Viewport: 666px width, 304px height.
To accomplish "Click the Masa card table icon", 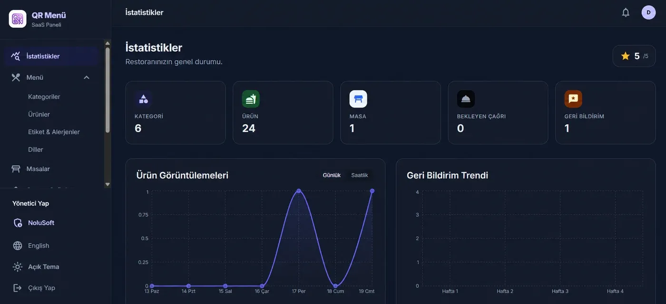I will (x=358, y=99).
